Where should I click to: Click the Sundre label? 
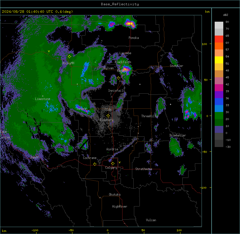[x=81, y=109]
